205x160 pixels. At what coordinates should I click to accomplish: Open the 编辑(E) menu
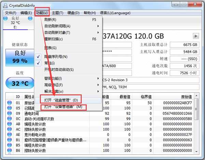pyautogui.click(x=26, y=13)
